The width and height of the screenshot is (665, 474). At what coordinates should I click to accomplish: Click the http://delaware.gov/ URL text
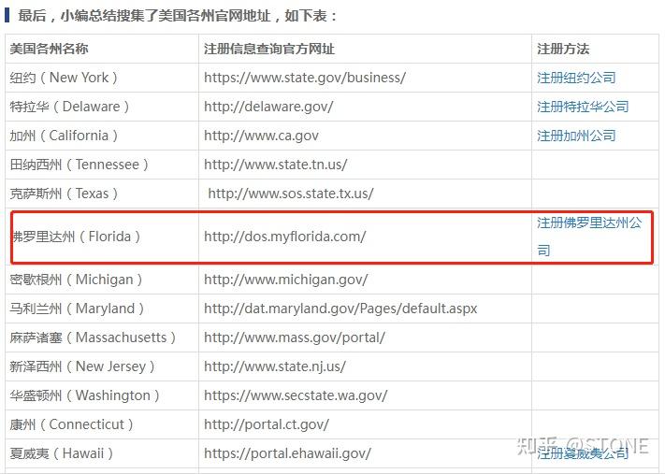(x=268, y=107)
